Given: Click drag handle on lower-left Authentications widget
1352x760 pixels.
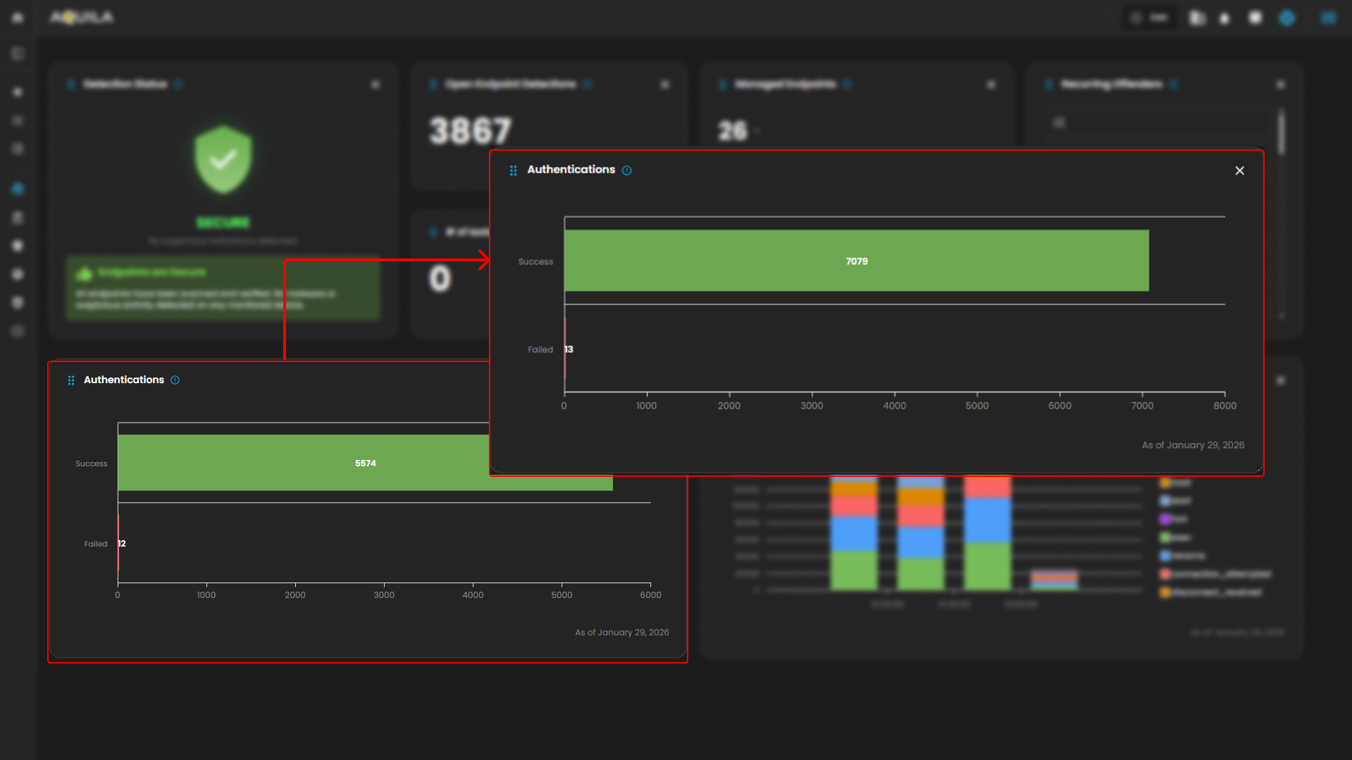Looking at the screenshot, I should (x=71, y=380).
